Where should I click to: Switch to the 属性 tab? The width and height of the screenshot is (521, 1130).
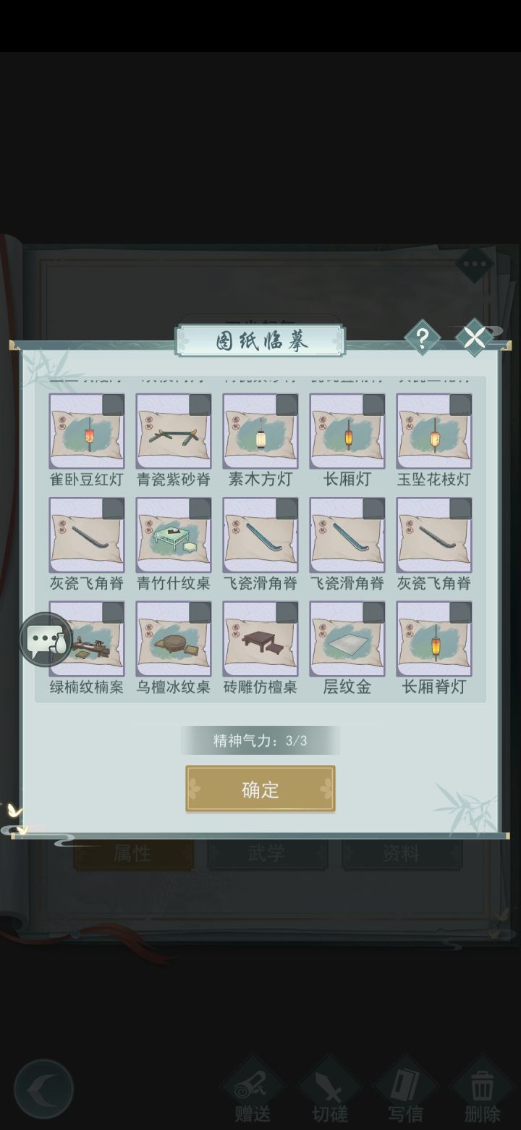click(132, 854)
